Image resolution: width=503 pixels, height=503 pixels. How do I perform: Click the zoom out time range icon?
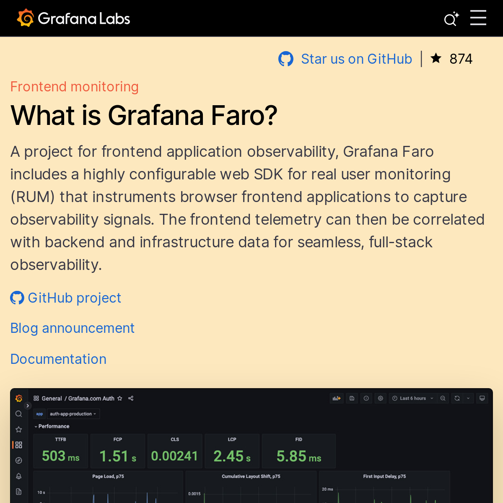tap(443, 398)
